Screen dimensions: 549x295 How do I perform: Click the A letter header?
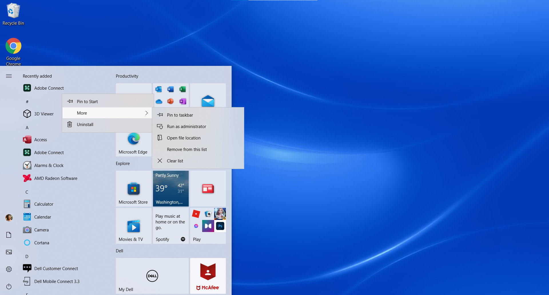pyautogui.click(x=27, y=128)
